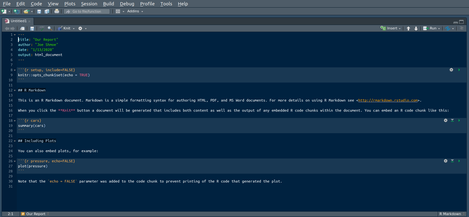Close the Untitled1 tab
This screenshot has height=217, width=469.
click(29, 21)
